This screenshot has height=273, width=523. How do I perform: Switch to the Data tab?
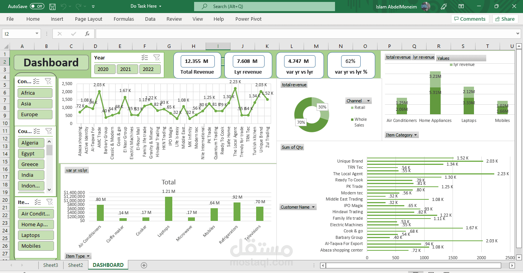(150, 19)
